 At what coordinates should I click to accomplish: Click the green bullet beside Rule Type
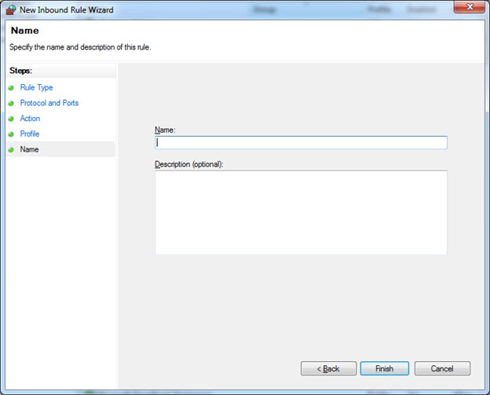click(11, 88)
